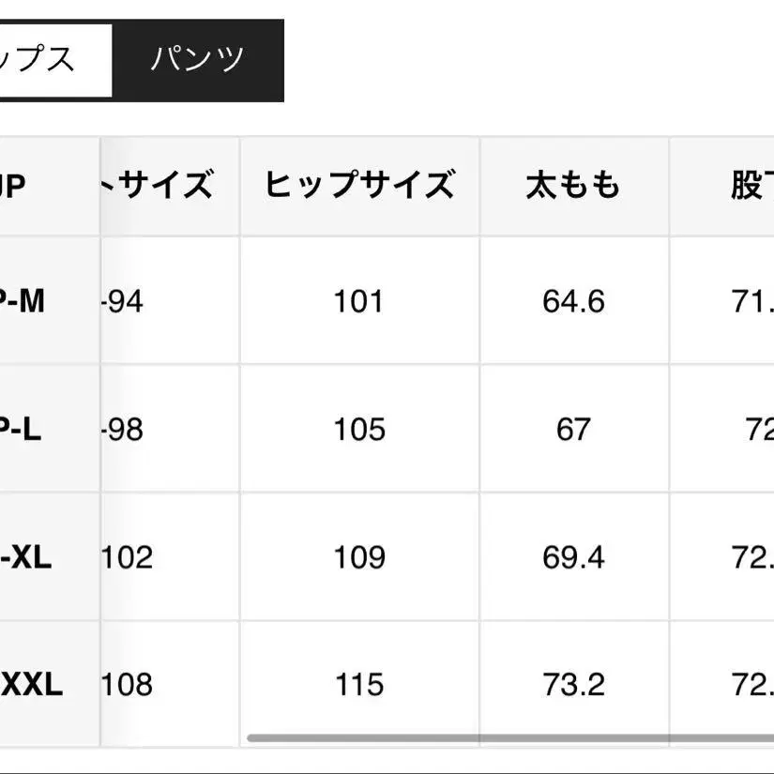Switch to the パンツ tab
Viewport: 774px width, 774px height.
pyautogui.click(x=197, y=59)
